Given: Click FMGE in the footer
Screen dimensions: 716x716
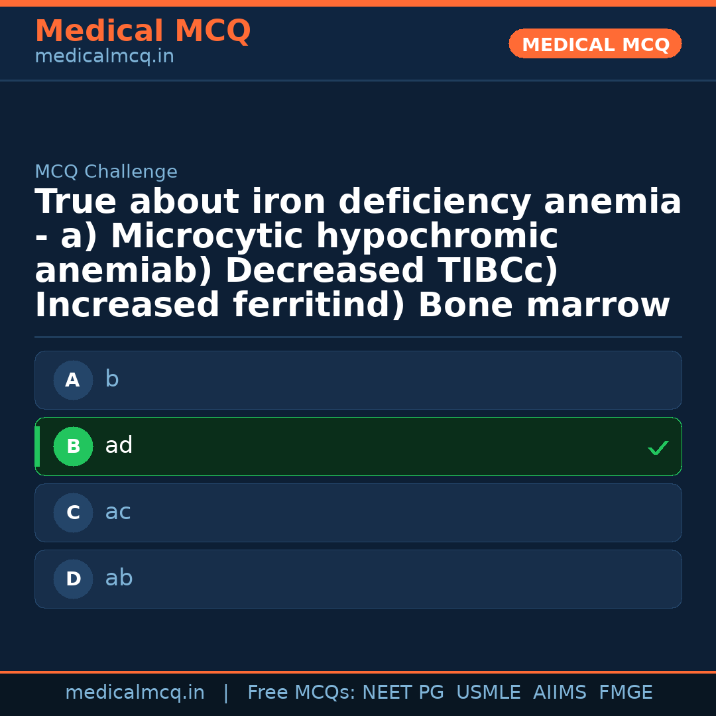Looking at the screenshot, I should pos(626,693).
